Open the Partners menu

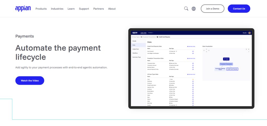(98, 9)
